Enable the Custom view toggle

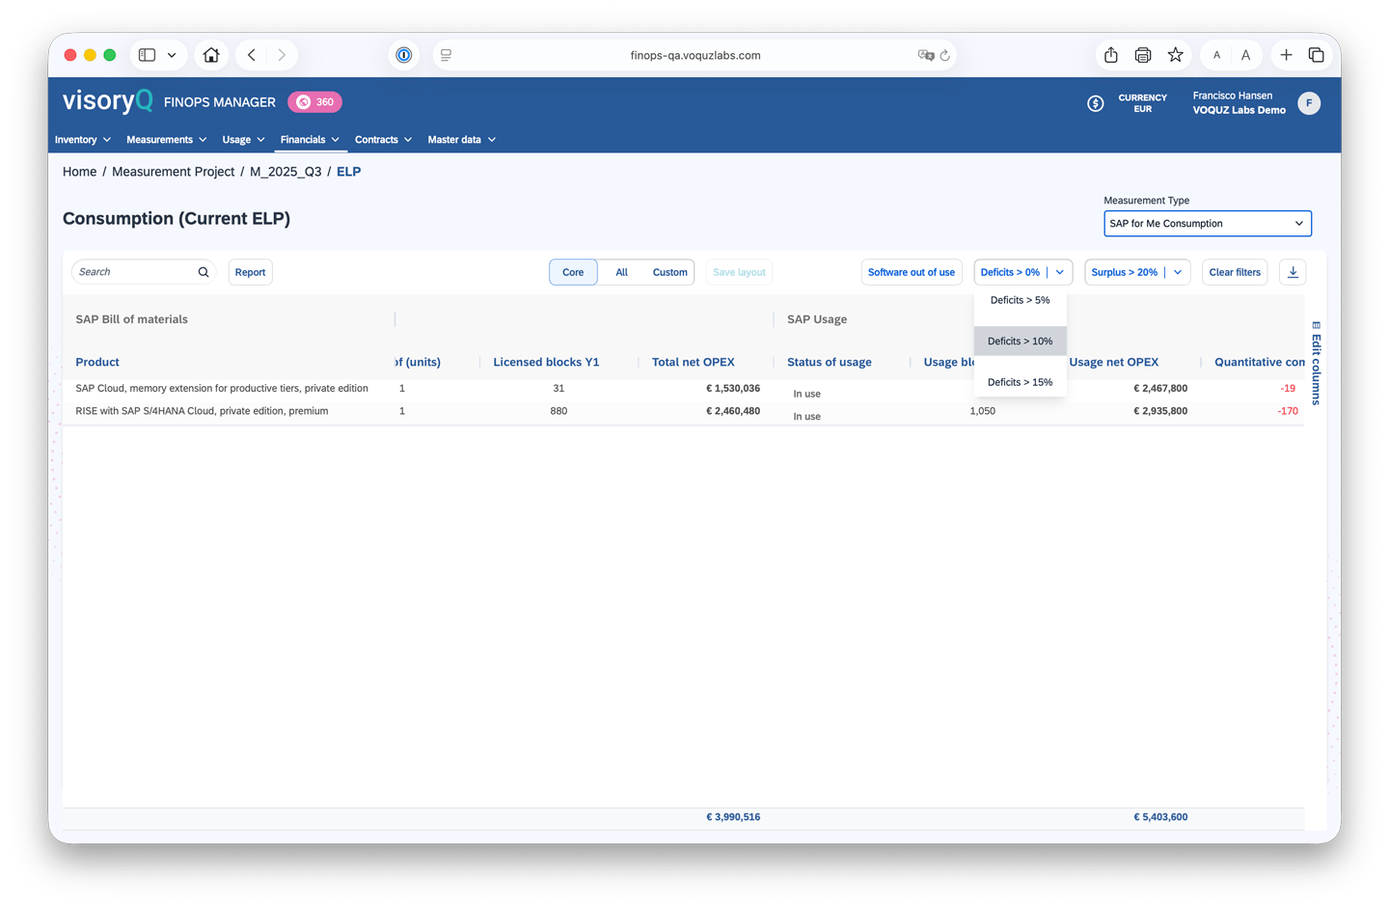click(669, 272)
